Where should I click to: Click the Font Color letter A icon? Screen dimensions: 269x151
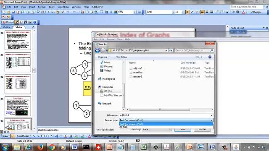(243, 12)
